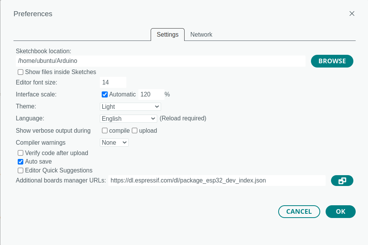Screen dimensions: 368x245
Task: Enable Show files inside Sketches
Action: (x=21, y=72)
